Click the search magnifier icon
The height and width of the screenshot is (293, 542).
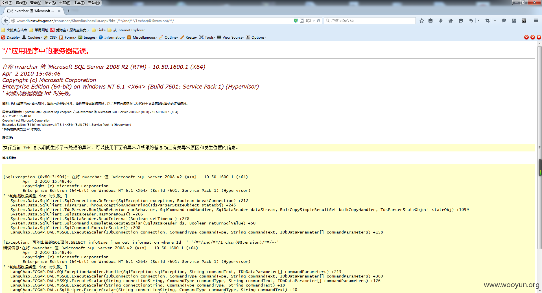[x=328, y=21]
